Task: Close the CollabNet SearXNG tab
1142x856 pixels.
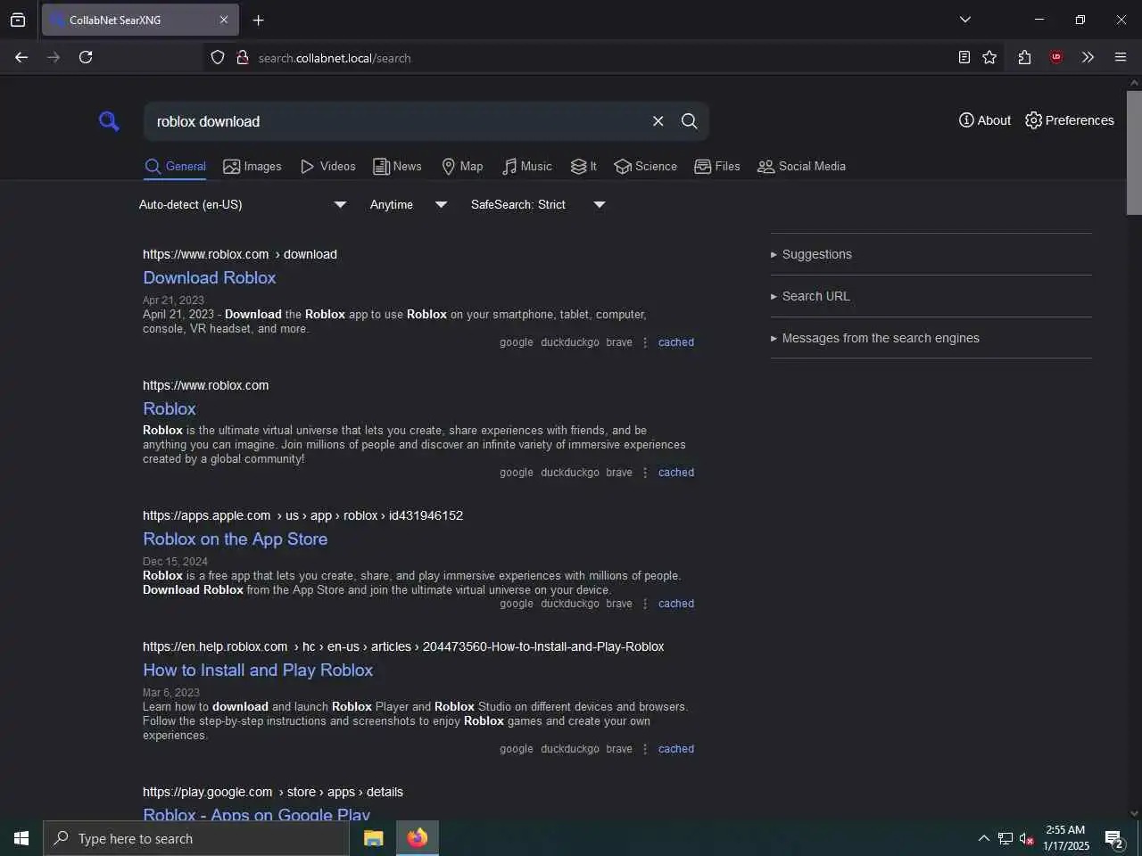Action: [224, 20]
